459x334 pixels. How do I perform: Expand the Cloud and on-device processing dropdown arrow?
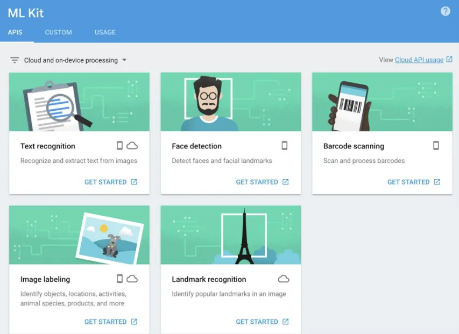[x=124, y=60]
